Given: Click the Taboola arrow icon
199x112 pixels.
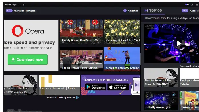Looking at the screenshot, I should (78, 97).
